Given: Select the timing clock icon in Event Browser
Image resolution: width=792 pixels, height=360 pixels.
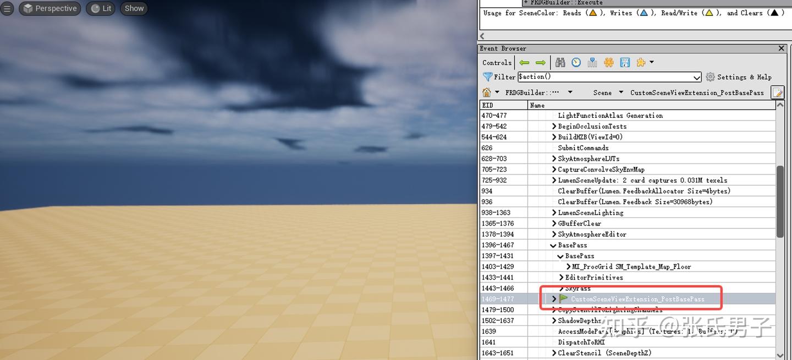Looking at the screenshot, I should (x=575, y=62).
